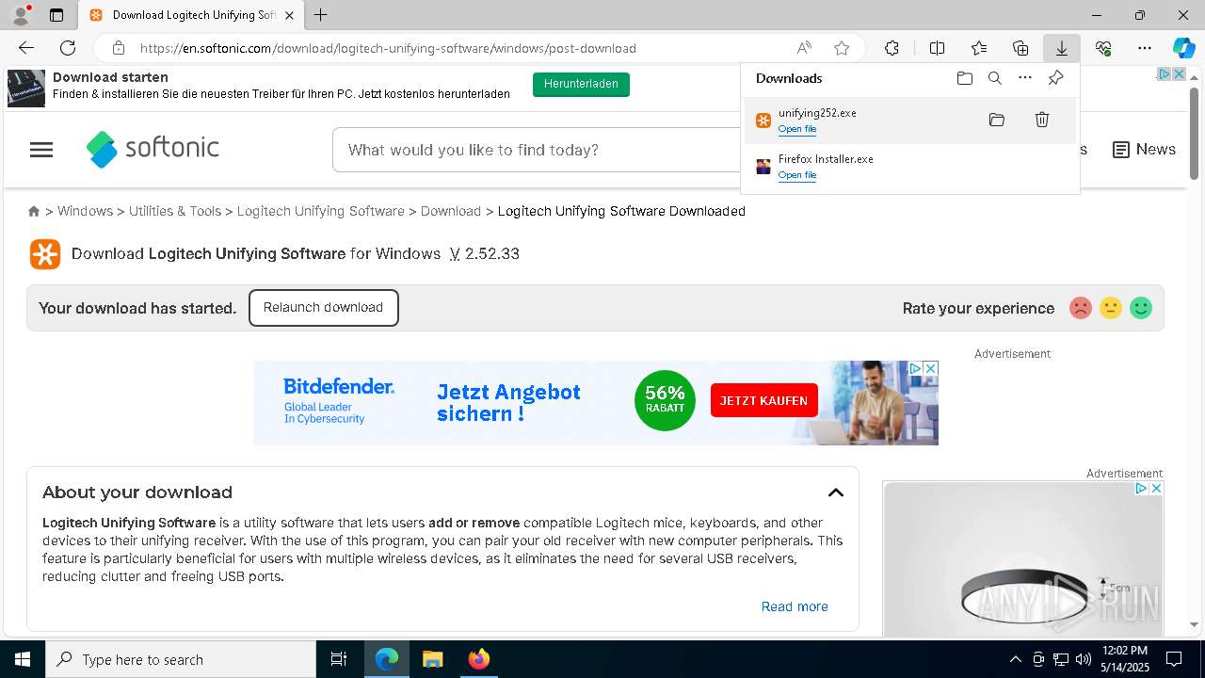
Task: Click the browser address bar URL
Action: (388, 48)
